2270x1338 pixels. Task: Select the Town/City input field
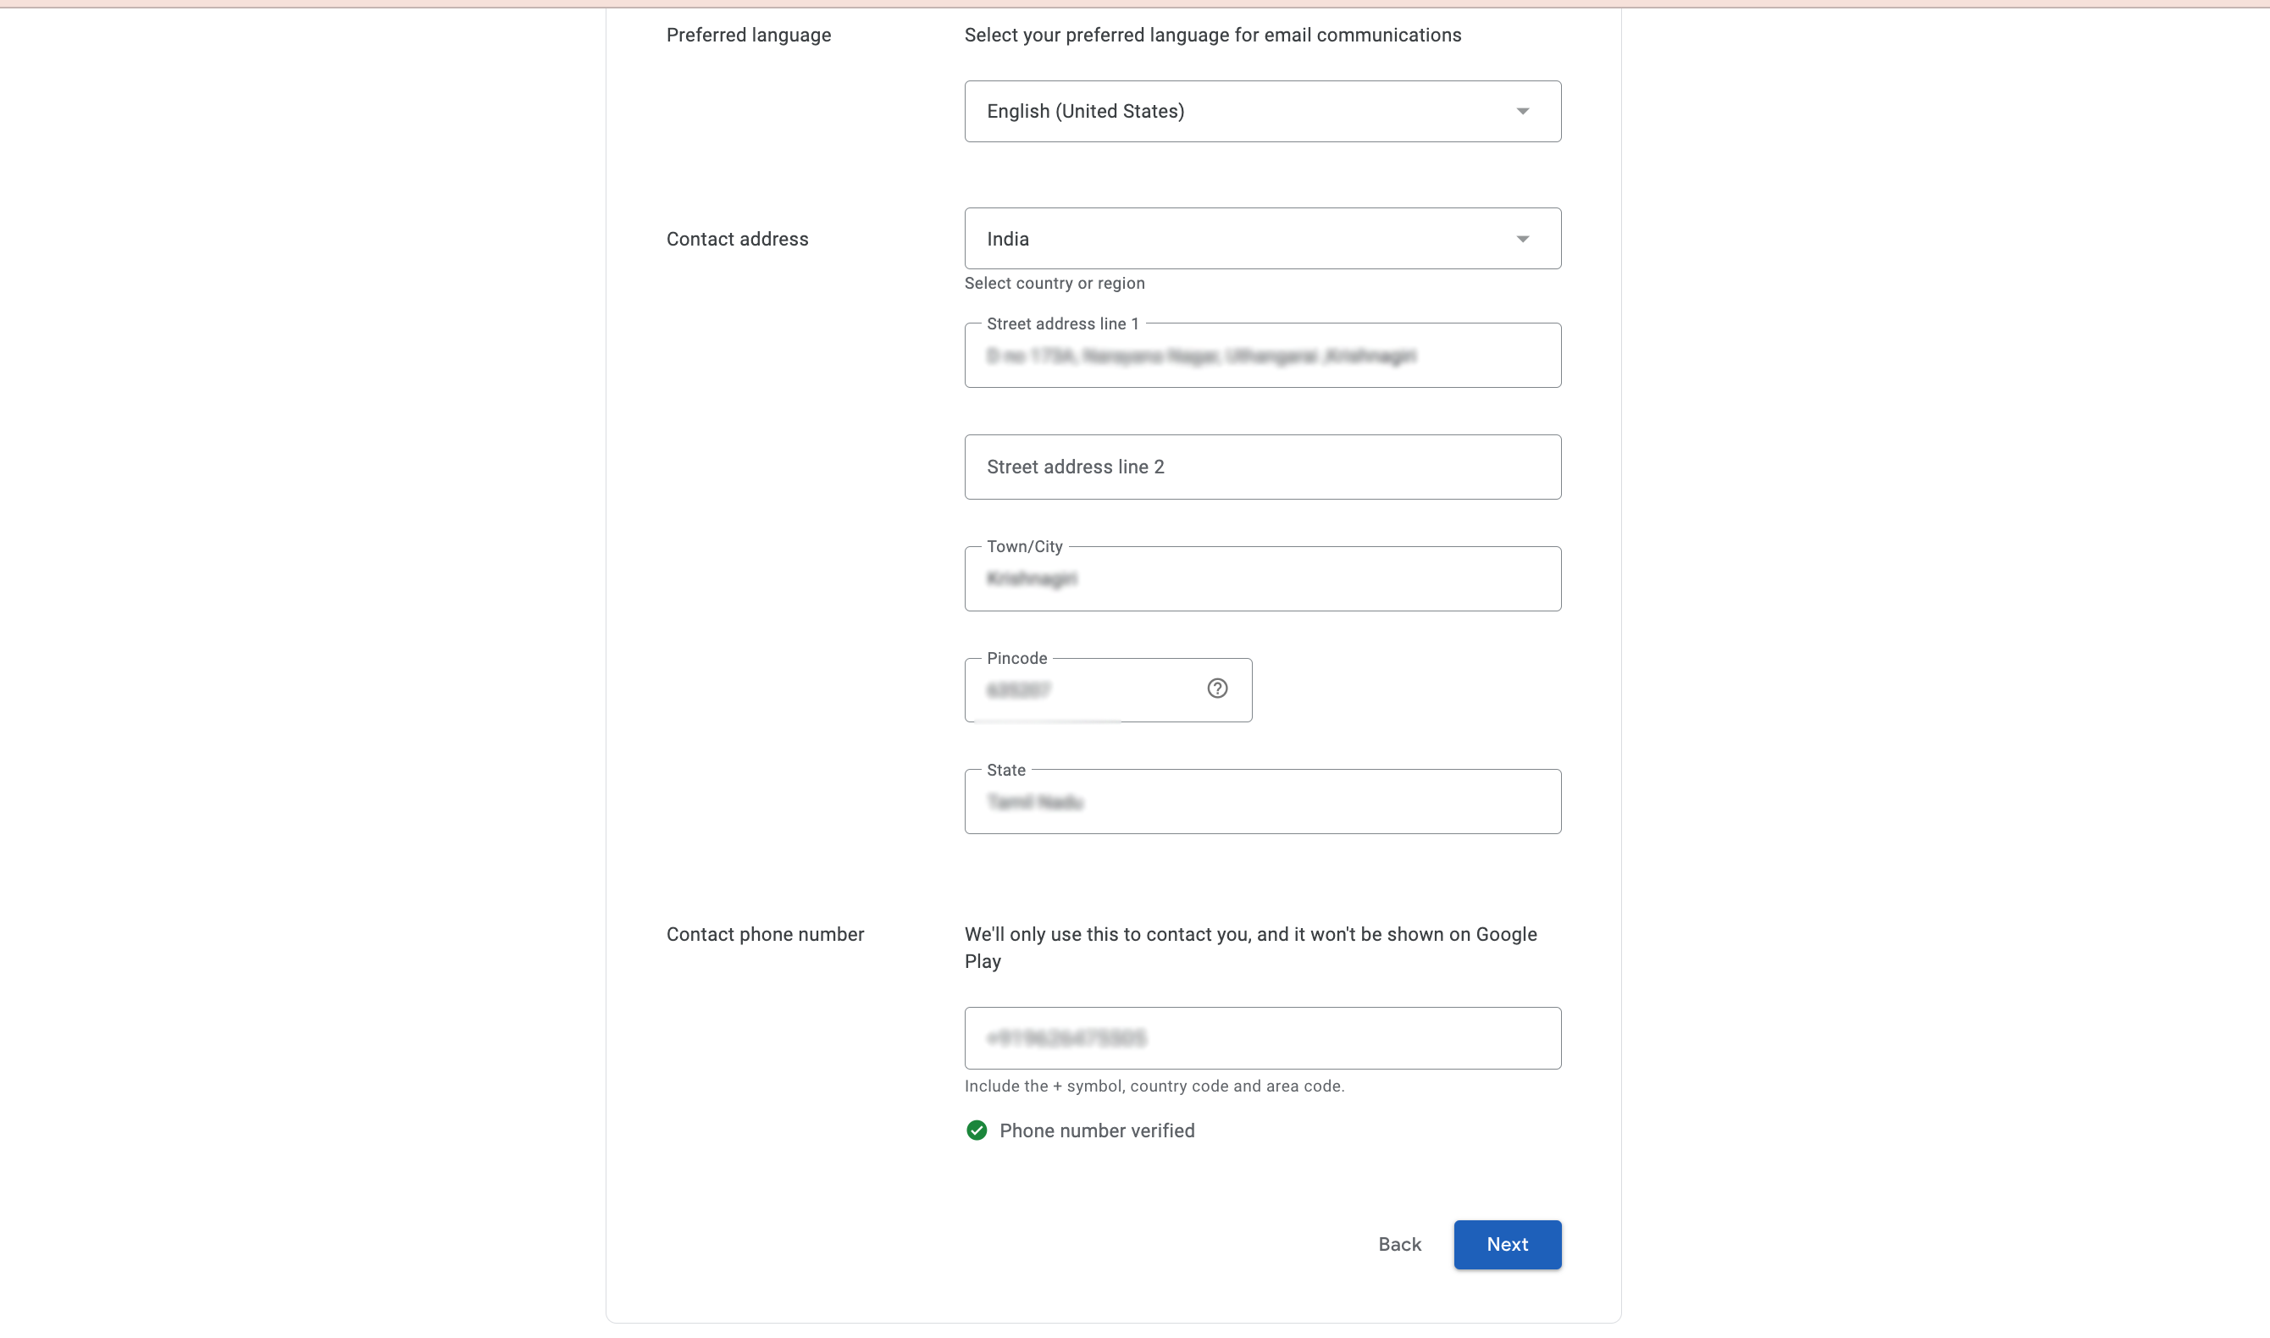tap(1262, 579)
